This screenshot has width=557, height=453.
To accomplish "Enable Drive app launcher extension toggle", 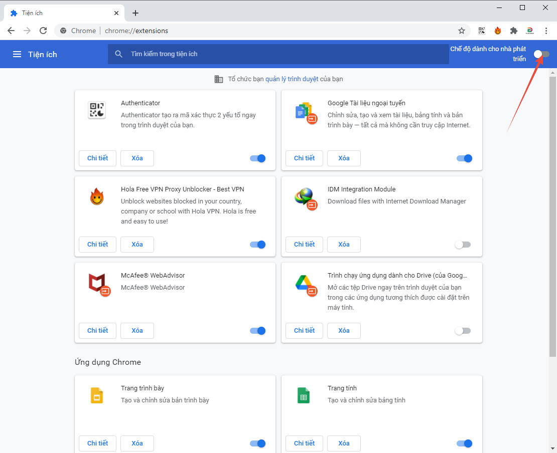I will coord(463,331).
